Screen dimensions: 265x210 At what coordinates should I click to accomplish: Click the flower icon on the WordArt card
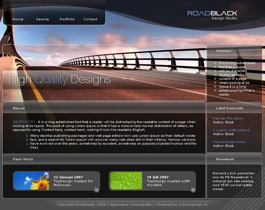[x=193, y=190]
